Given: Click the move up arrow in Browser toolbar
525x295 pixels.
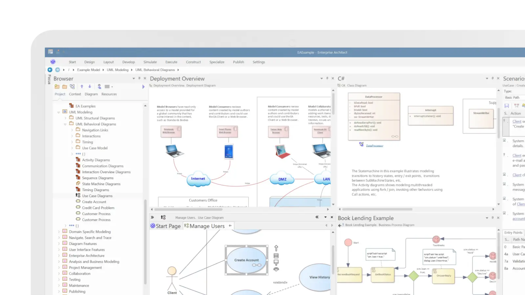Looking at the screenshot, I should coord(82,87).
